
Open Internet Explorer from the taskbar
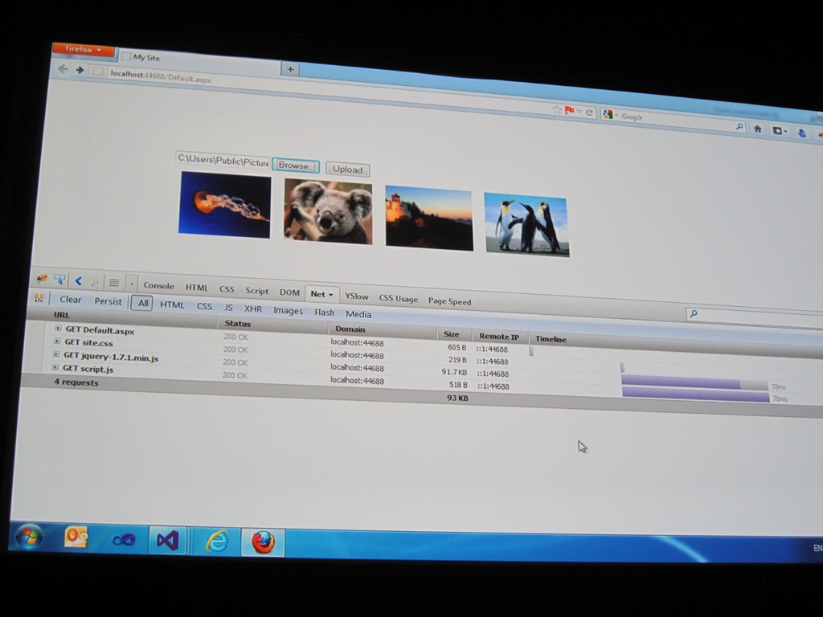[217, 541]
